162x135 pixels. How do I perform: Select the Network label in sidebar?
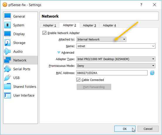(x=20, y=60)
